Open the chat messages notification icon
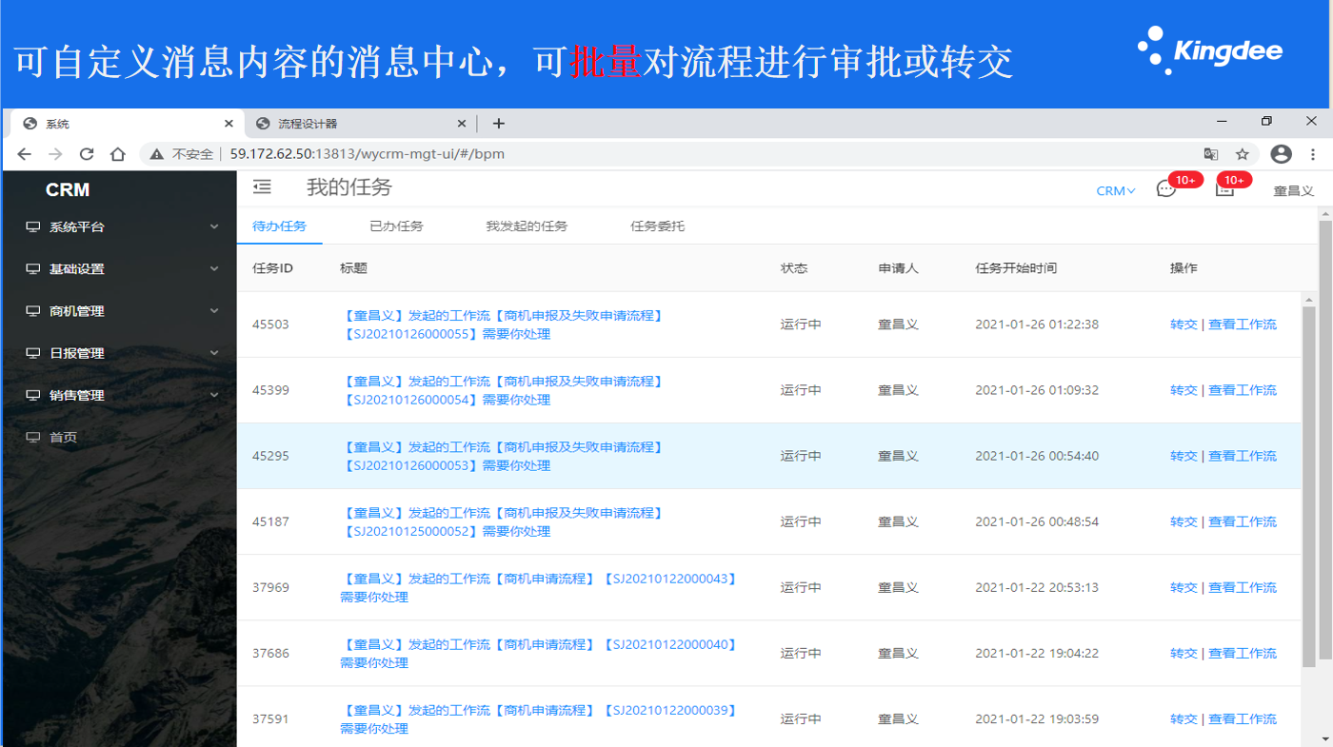 (1165, 189)
